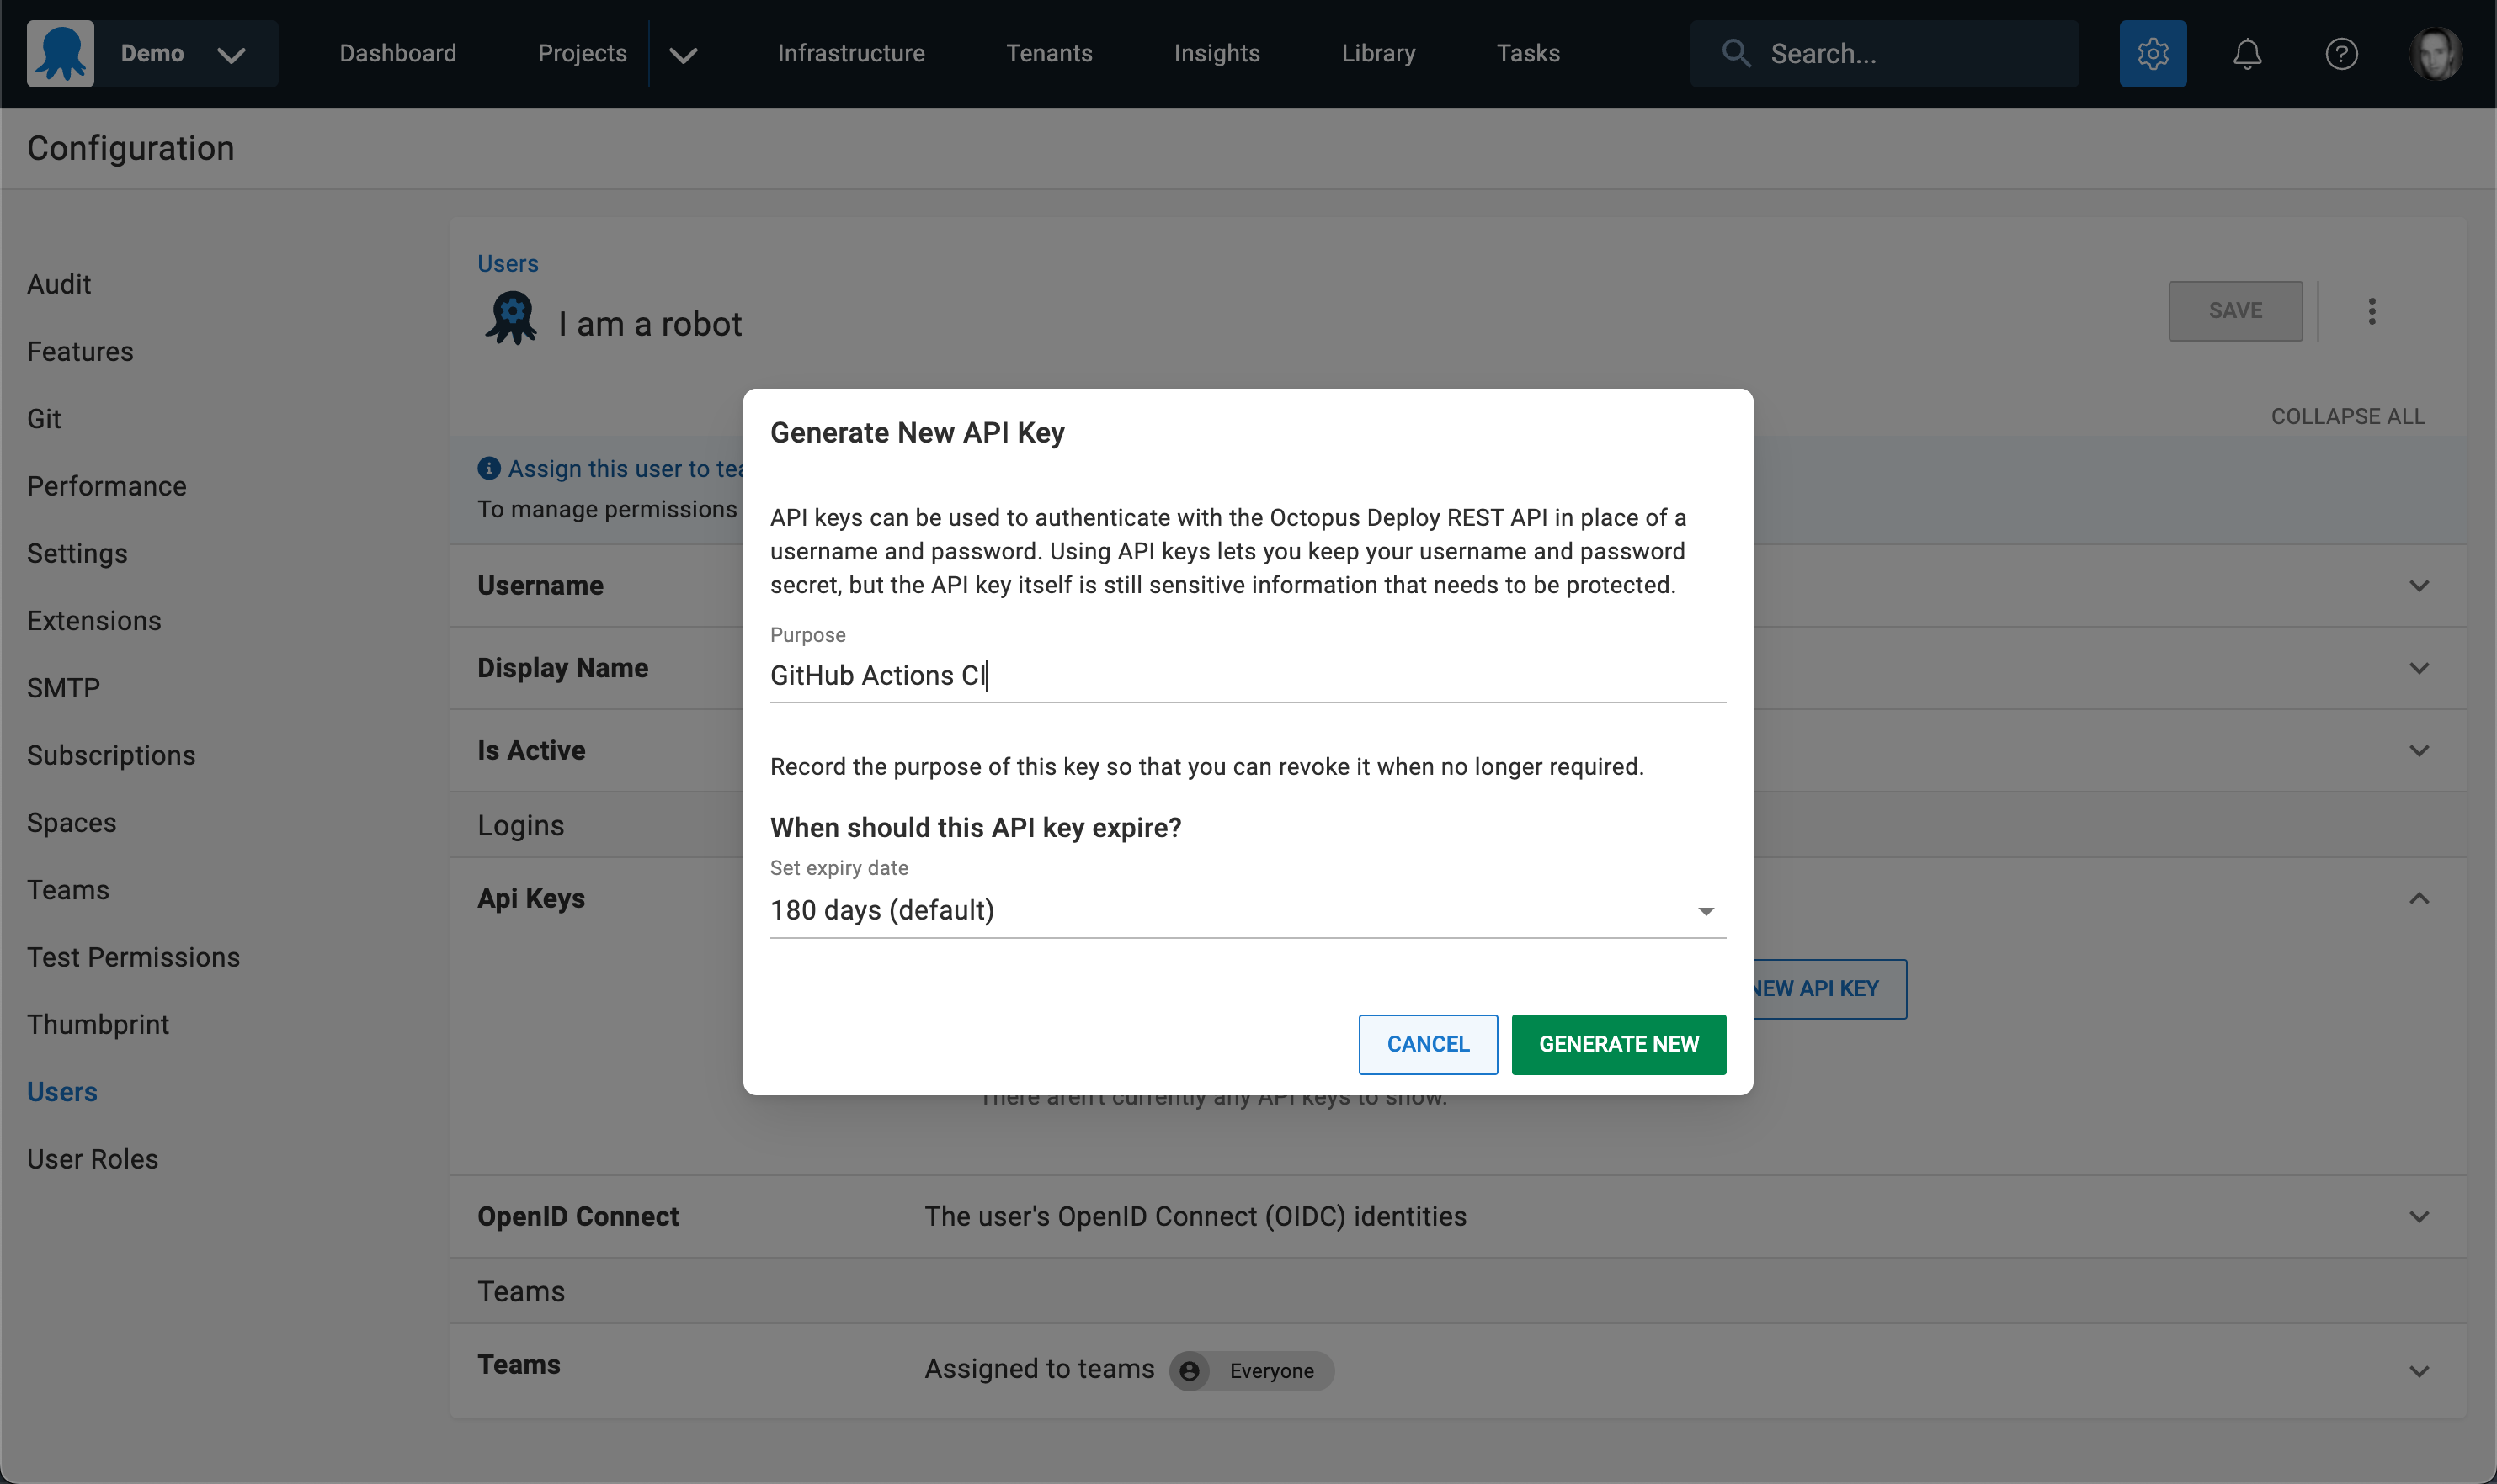Open the Set expiry date dropdown

tap(1704, 910)
